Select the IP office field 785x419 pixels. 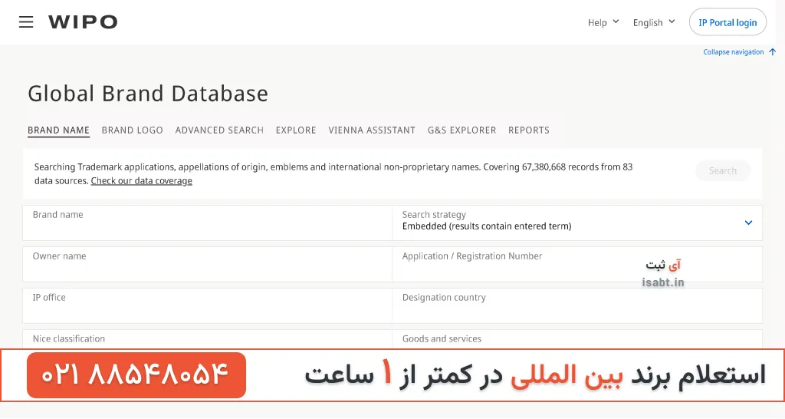click(x=207, y=305)
